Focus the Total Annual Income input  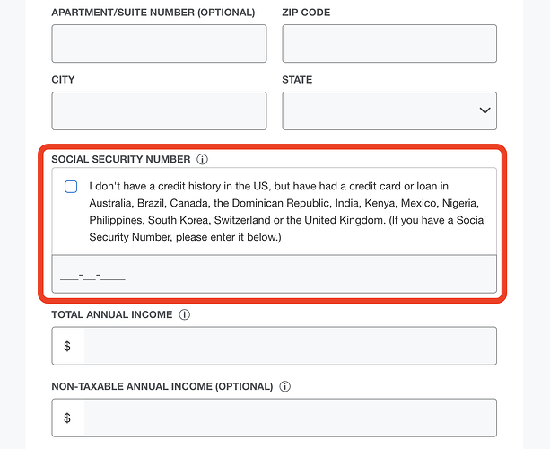pyautogui.click(x=289, y=346)
